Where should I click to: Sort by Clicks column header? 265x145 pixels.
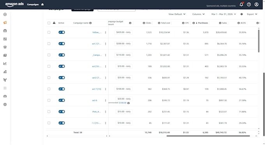tap(148, 23)
